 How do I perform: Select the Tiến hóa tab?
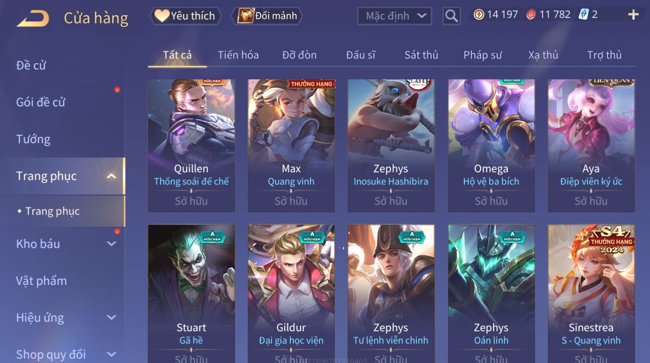point(238,55)
